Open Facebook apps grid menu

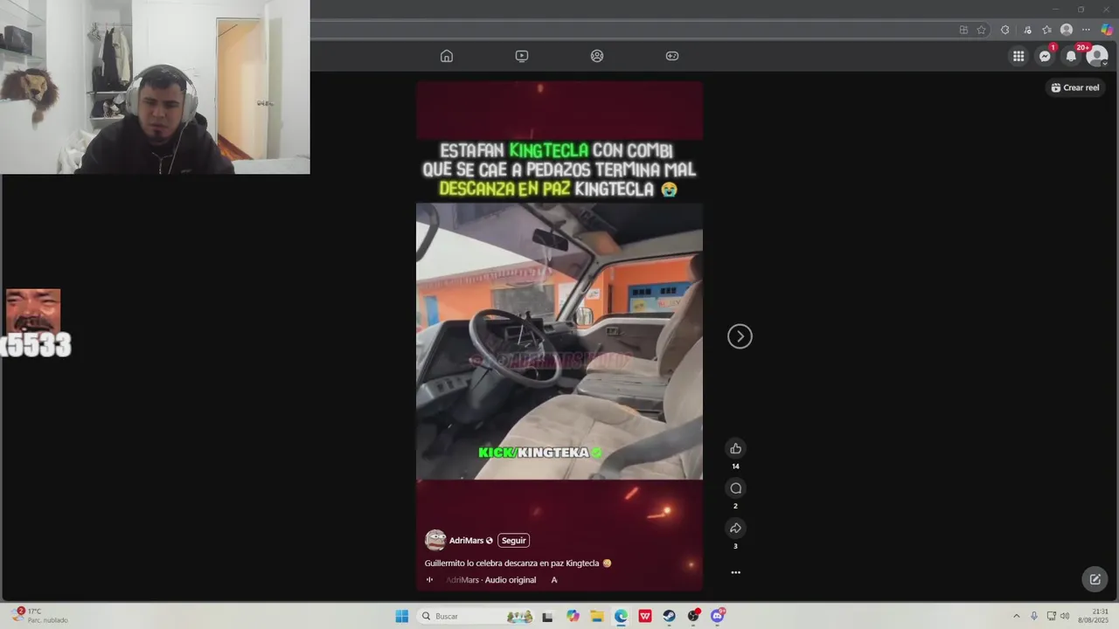coord(1018,56)
